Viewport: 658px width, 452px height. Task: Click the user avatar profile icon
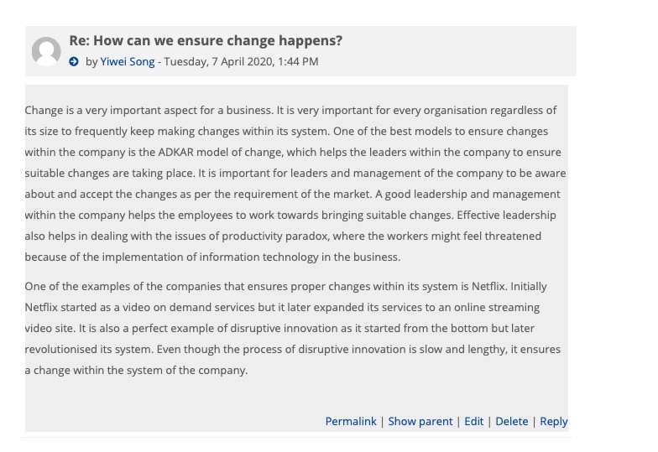pos(46,51)
